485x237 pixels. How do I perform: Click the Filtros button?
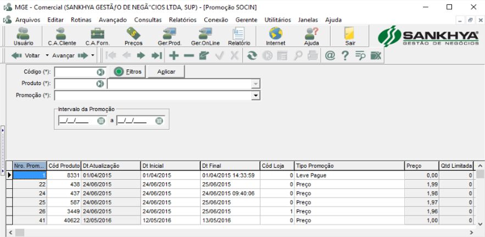[x=128, y=72]
